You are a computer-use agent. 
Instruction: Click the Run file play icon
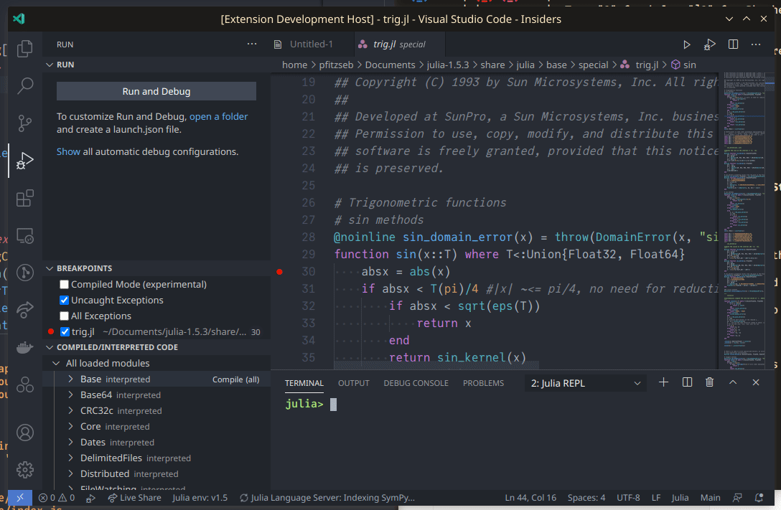687,44
